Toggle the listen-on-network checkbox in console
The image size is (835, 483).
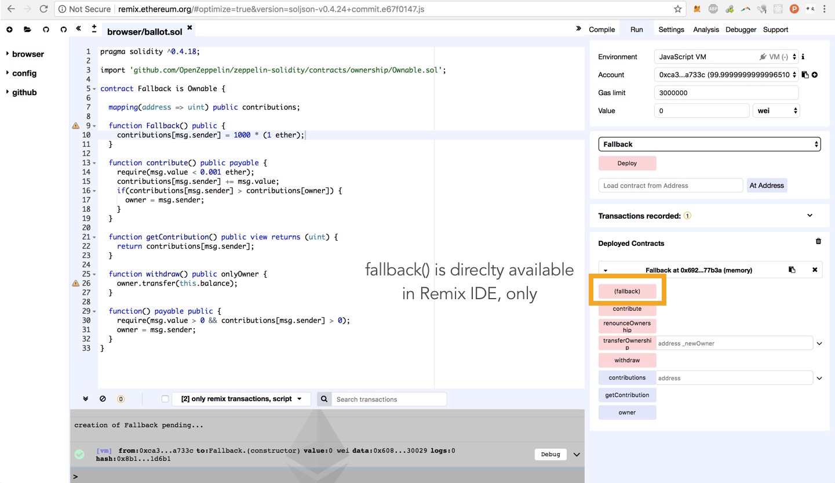pos(165,399)
